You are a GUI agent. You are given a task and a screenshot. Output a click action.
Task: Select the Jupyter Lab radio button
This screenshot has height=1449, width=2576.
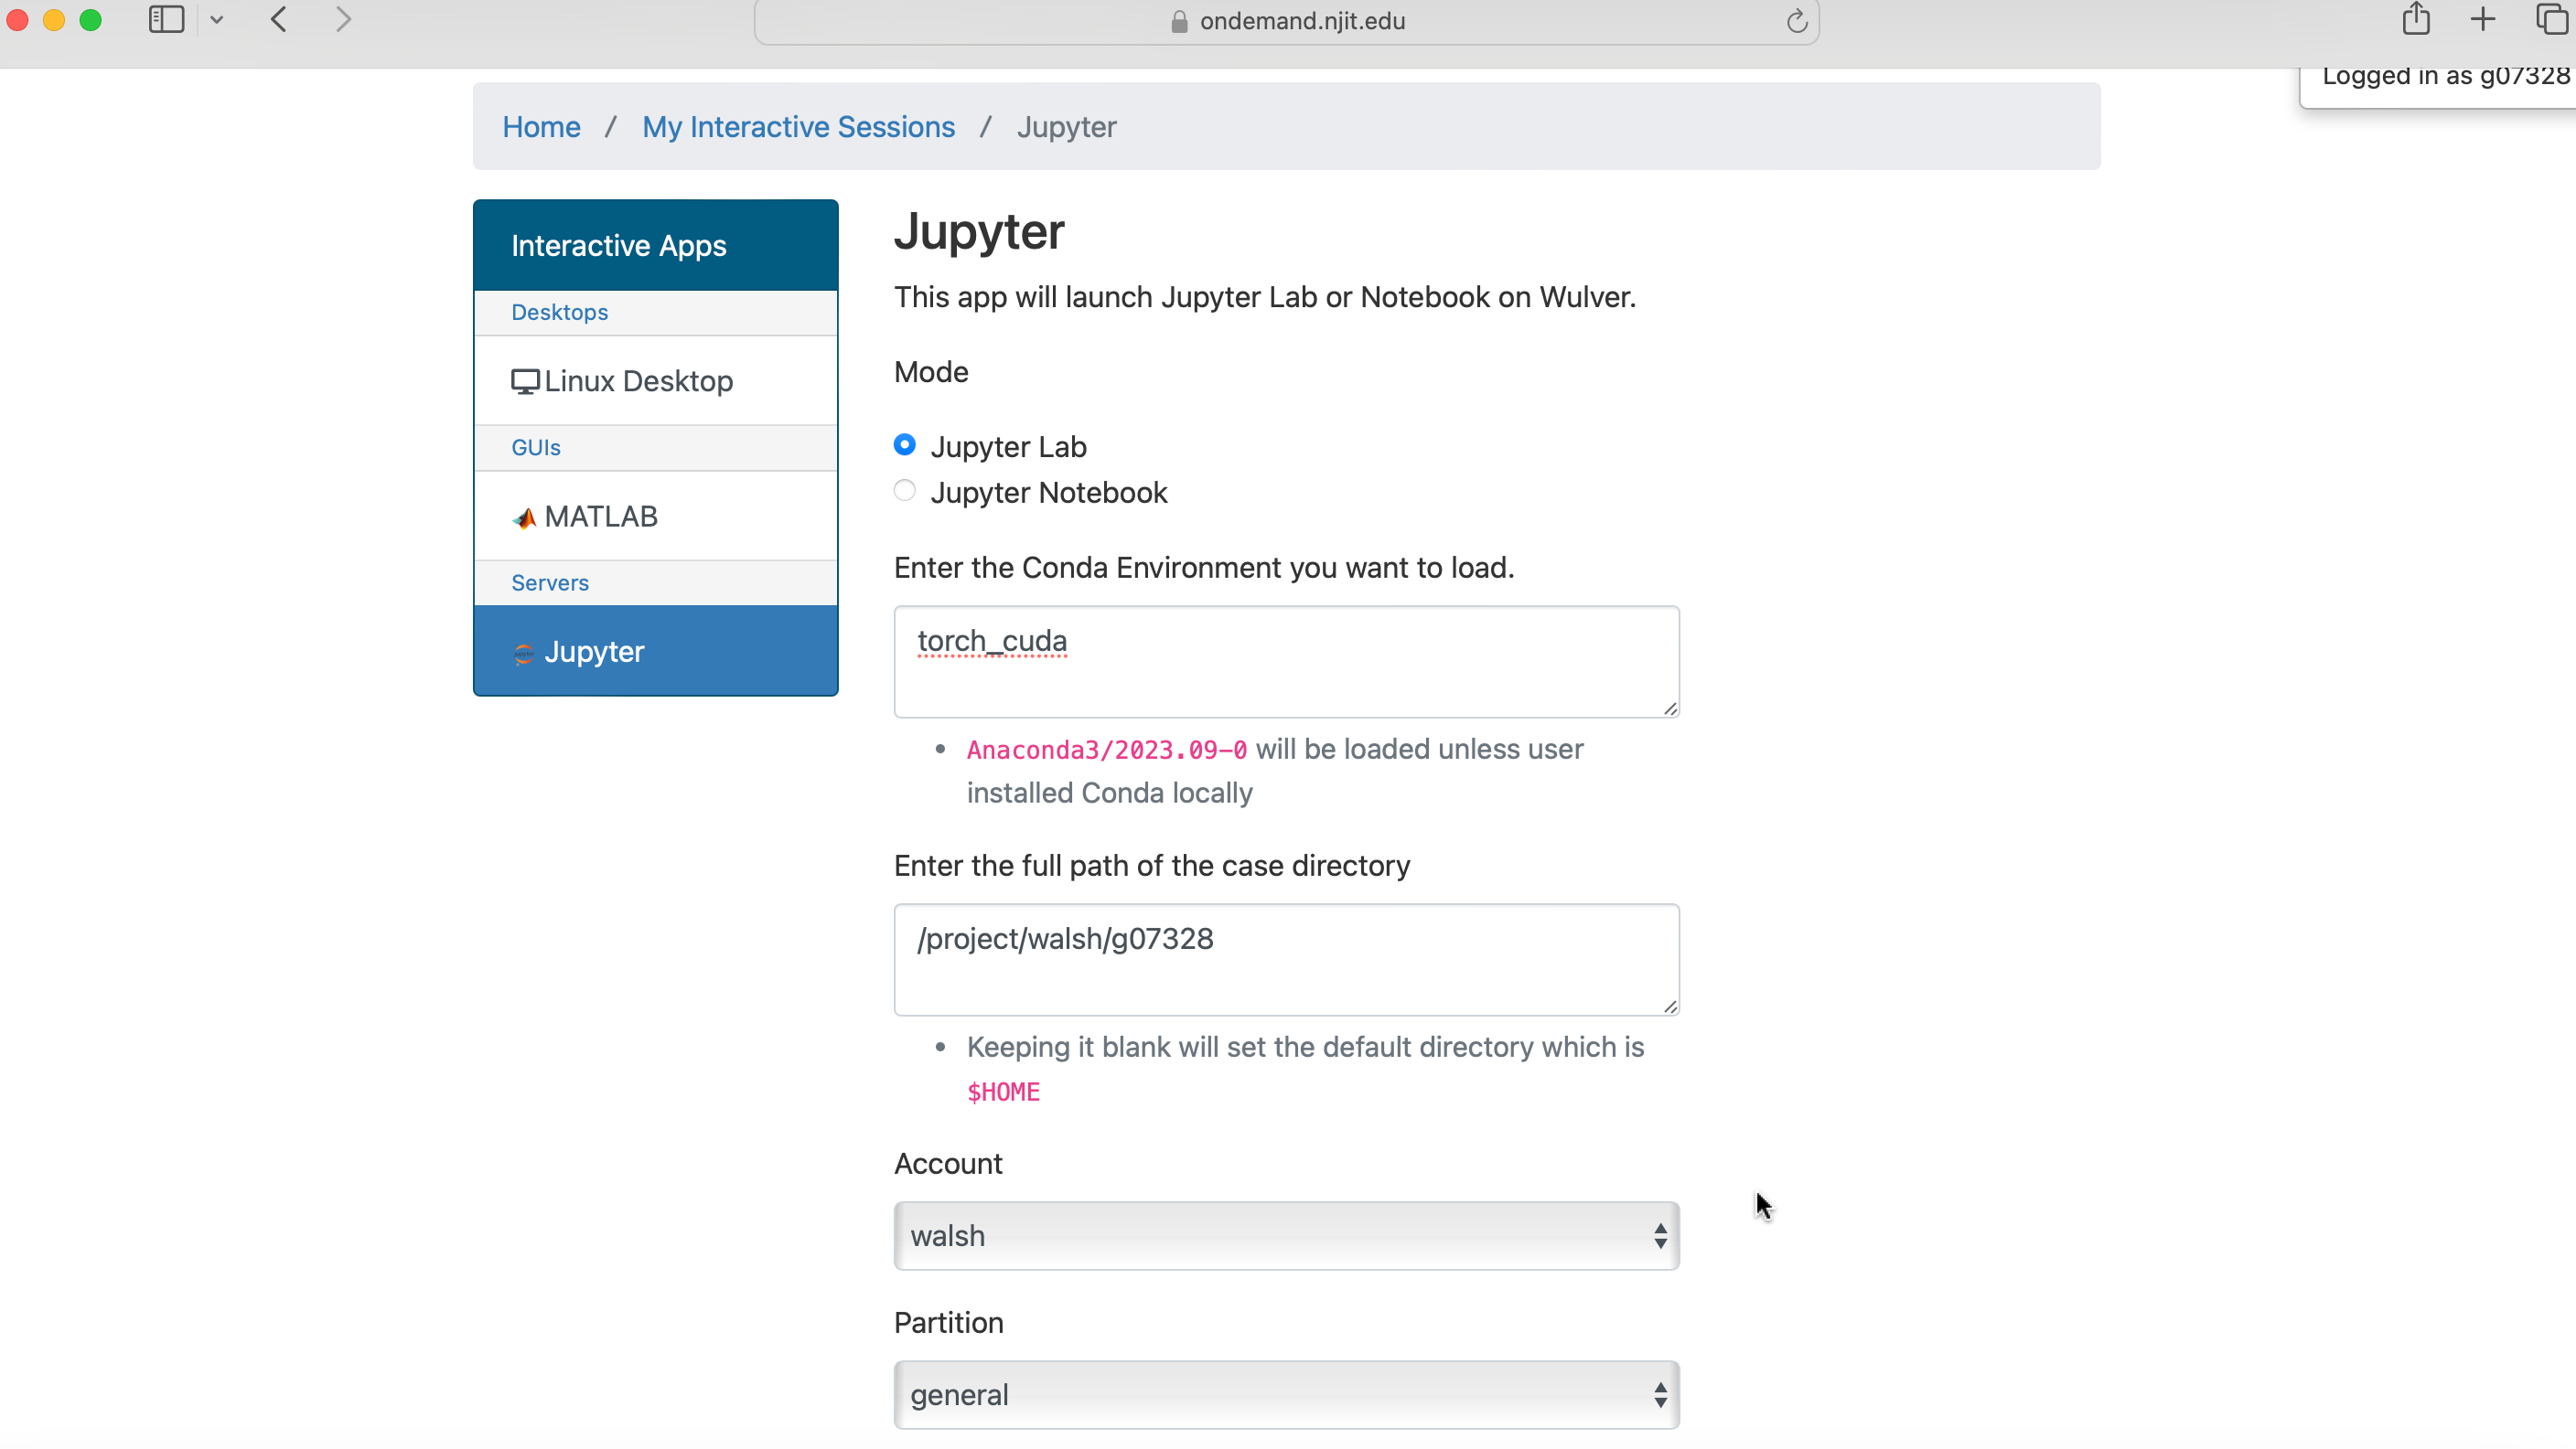tap(904, 443)
